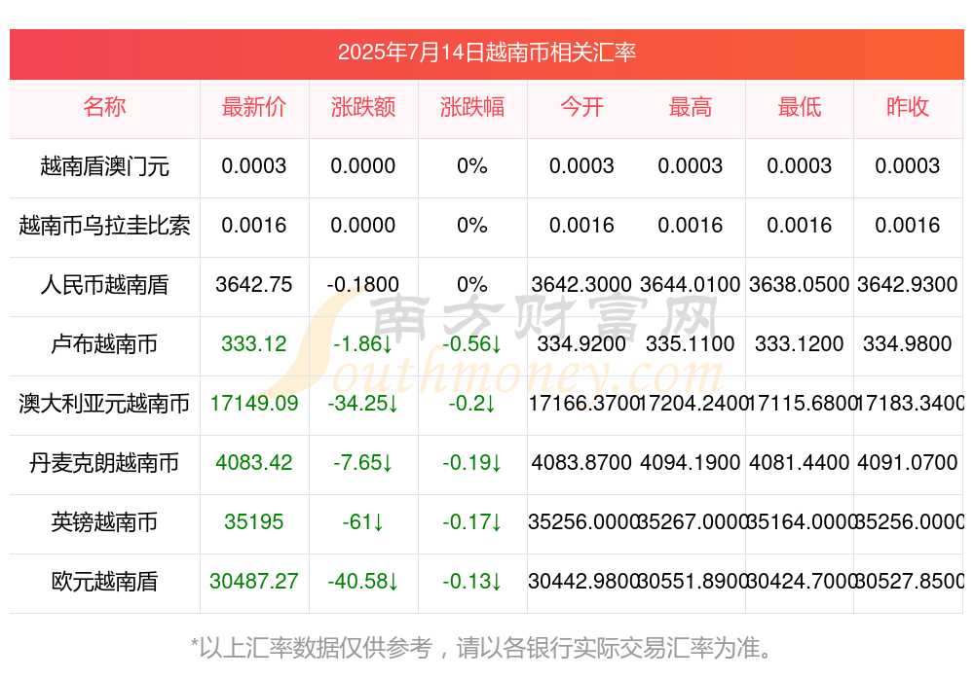Select the row name 英镑越南币
The width and height of the screenshot is (974, 679).
coord(104,522)
